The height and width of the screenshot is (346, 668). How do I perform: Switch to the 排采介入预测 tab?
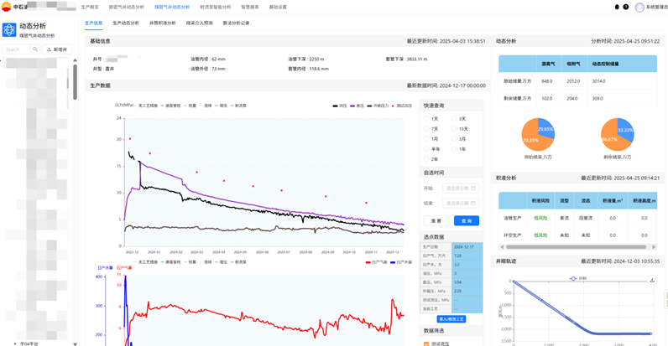200,23
